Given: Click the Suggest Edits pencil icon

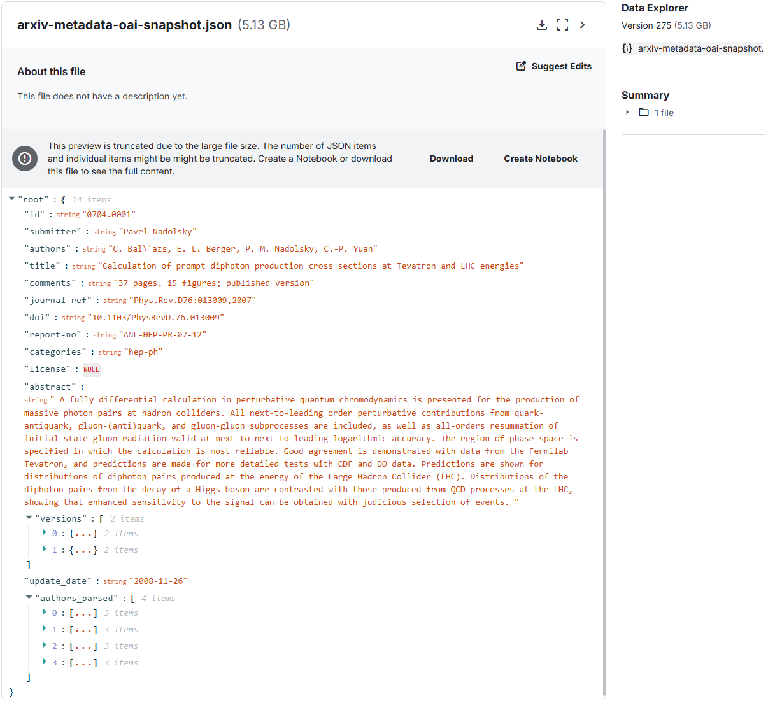Looking at the screenshot, I should pyautogui.click(x=521, y=66).
